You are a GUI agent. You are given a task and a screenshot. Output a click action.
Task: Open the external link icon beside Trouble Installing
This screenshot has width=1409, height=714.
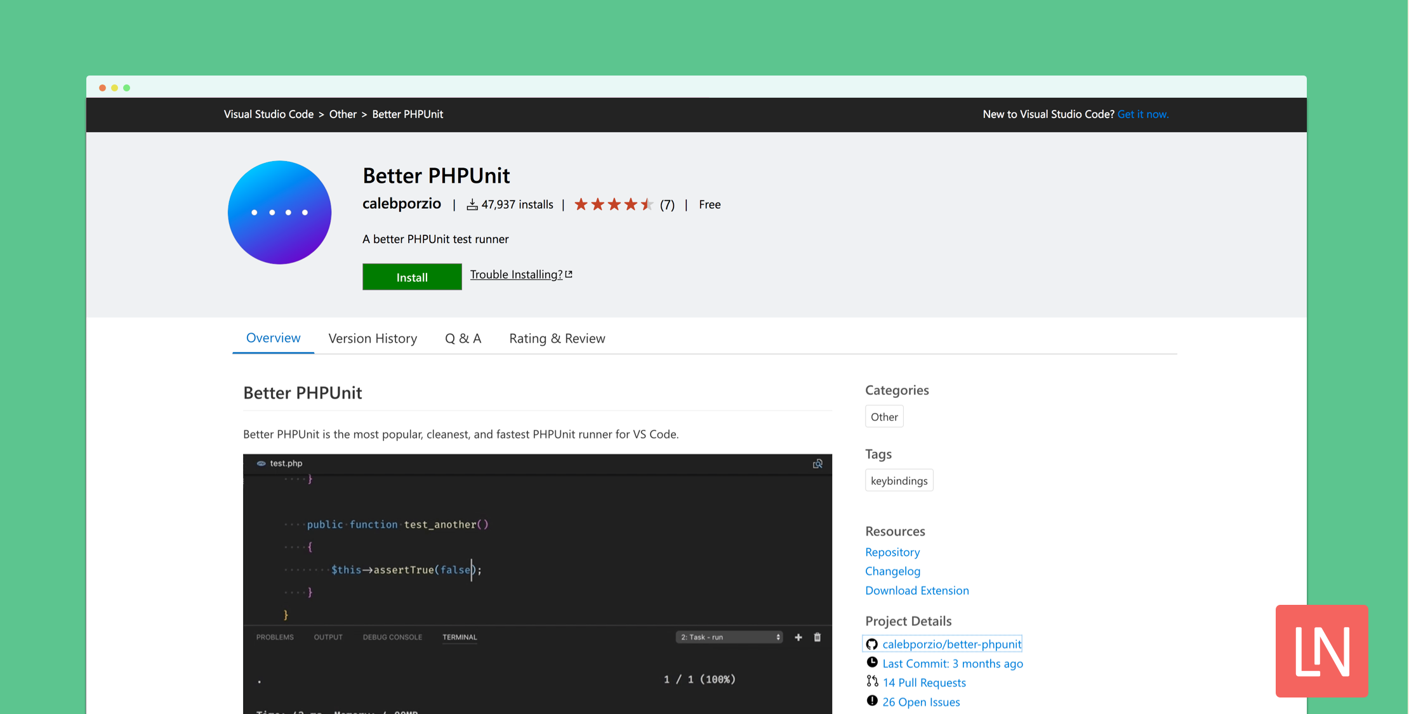(569, 274)
